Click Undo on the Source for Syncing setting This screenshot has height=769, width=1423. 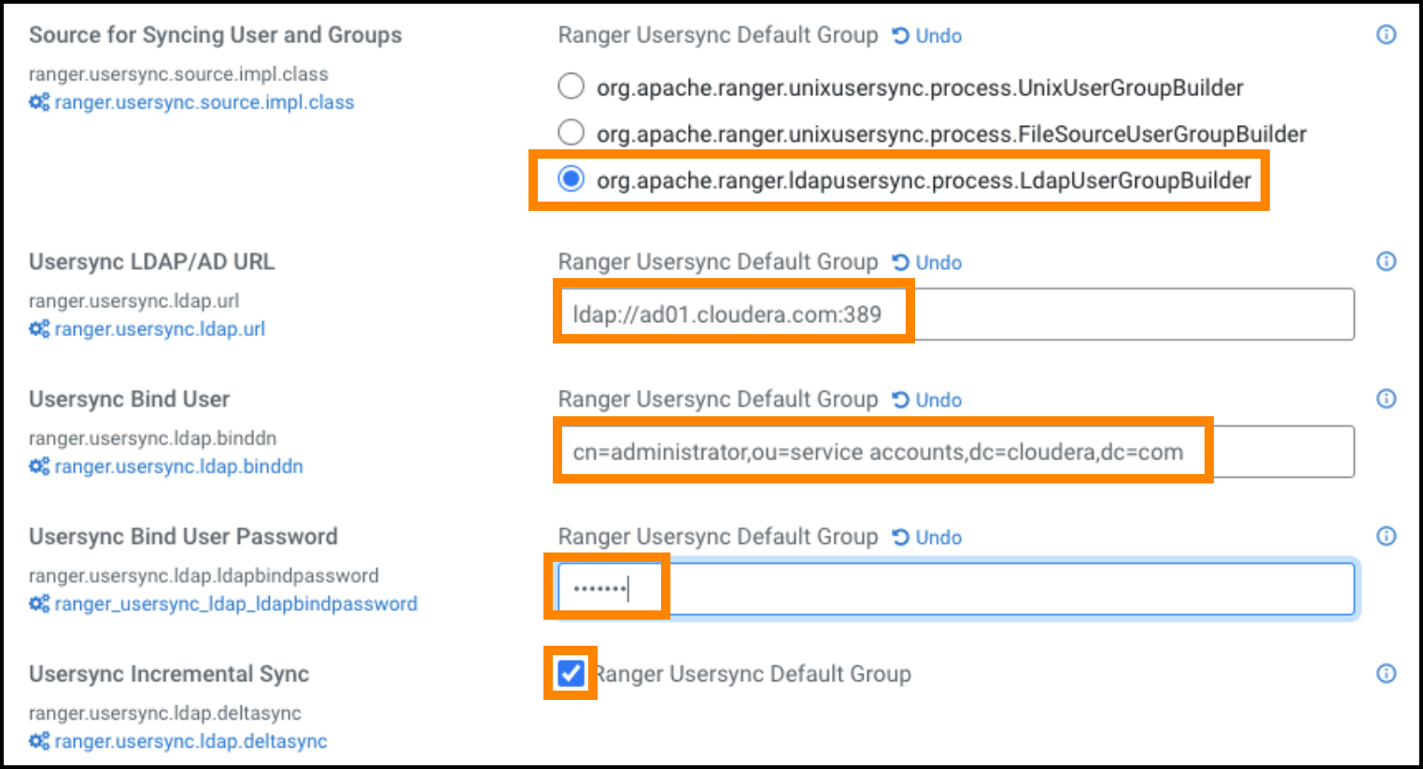click(x=937, y=35)
